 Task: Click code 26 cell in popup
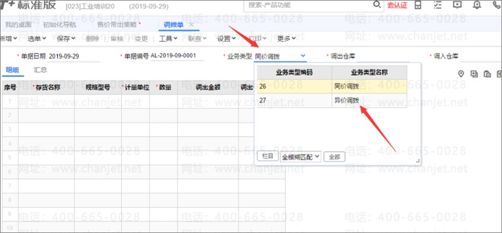coord(294,86)
